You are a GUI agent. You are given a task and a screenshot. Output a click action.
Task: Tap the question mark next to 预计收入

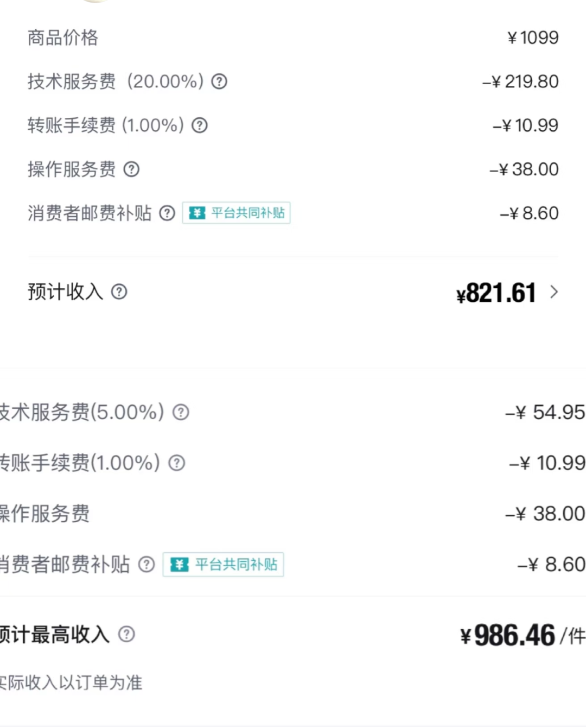[x=119, y=292]
